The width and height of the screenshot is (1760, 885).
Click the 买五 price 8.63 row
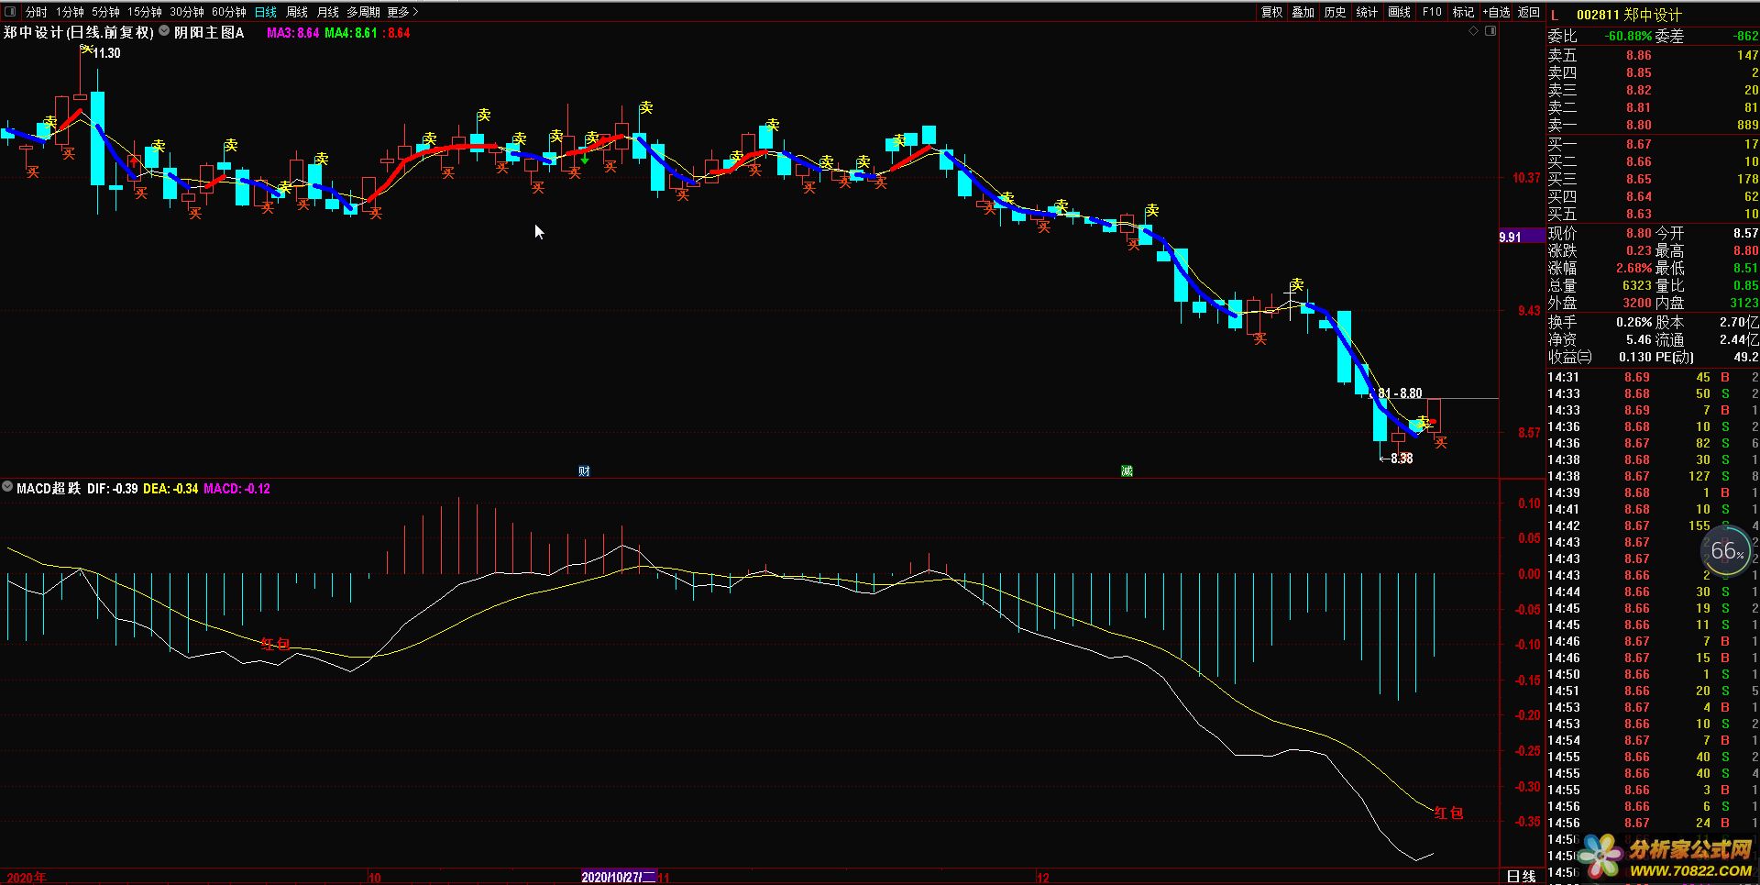coord(1653,214)
